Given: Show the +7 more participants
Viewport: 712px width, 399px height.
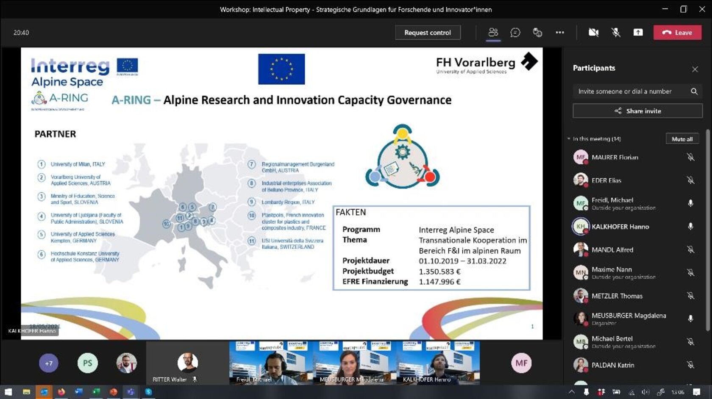Looking at the screenshot, I should pos(49,363).
